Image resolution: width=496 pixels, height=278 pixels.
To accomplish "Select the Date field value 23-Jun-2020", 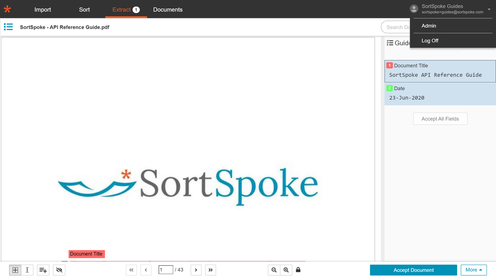I will tap(407, 98).
